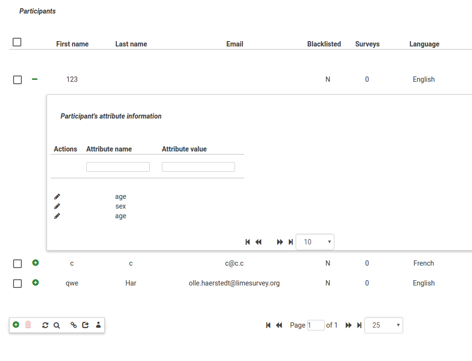The width and height of the screenshot is (472, 361).
Task: Open search using the magnifier icon
Action: point(57,325)
